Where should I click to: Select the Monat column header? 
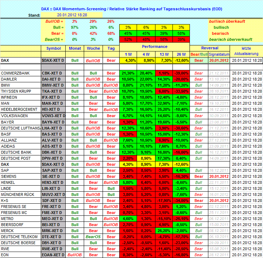[75, 48]
